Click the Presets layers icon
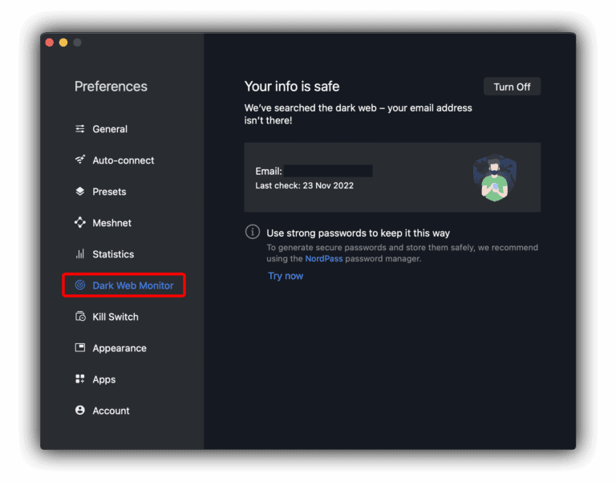The height and width of the screenshot is (482, 616). pos(80,192)
